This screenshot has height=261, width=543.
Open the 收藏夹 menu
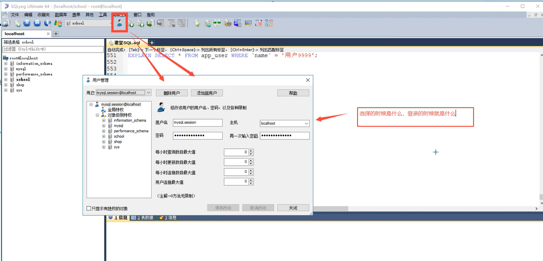click(43, 15)
